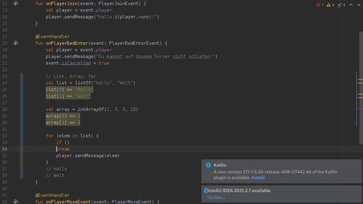Click the Kotlin notification info icon
This screenshot has width=363, height=204.
(x=208, y=165)
